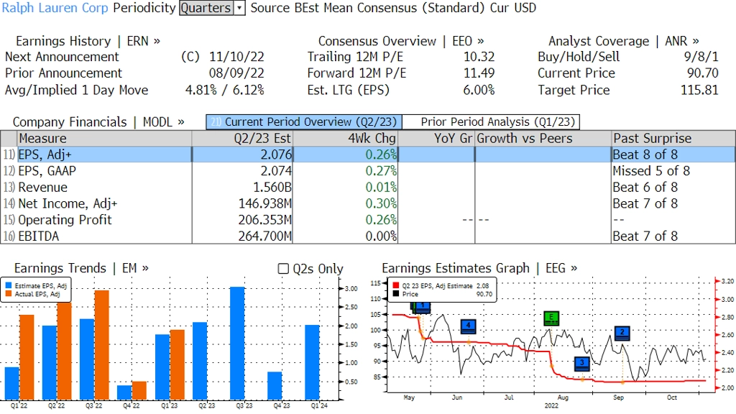
Task: Click Trailing 12M P/E value 10.32
Action: coord(479,57)
